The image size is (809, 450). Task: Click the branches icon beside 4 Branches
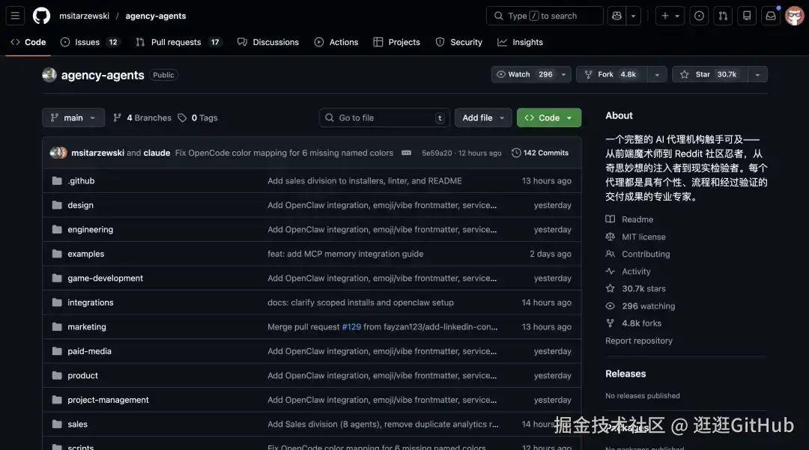coord(117,118)
